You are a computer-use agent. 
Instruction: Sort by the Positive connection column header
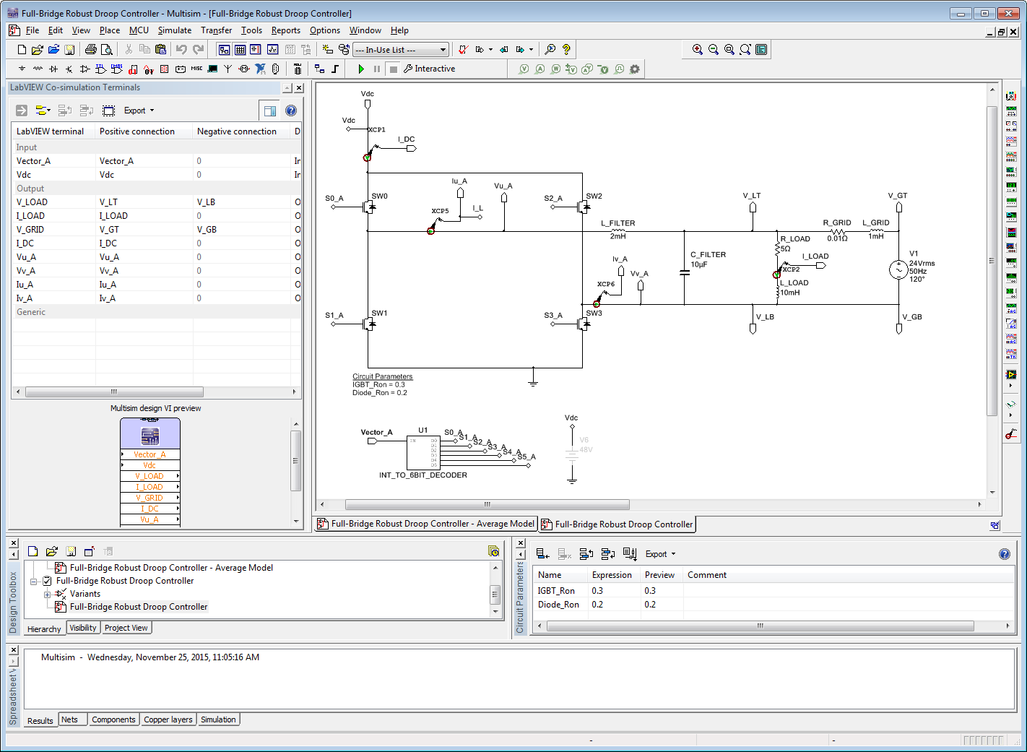click(144, 131)
